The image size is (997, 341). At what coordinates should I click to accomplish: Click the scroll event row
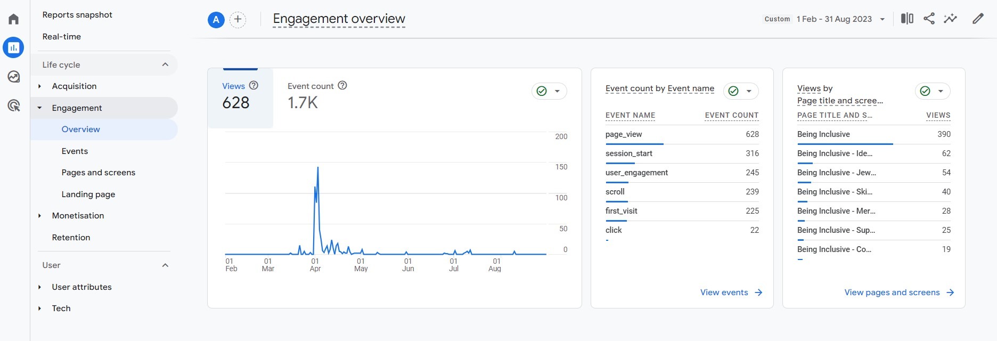682,192
